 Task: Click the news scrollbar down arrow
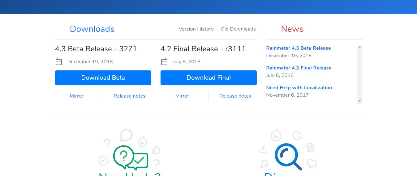click(359, 101)
